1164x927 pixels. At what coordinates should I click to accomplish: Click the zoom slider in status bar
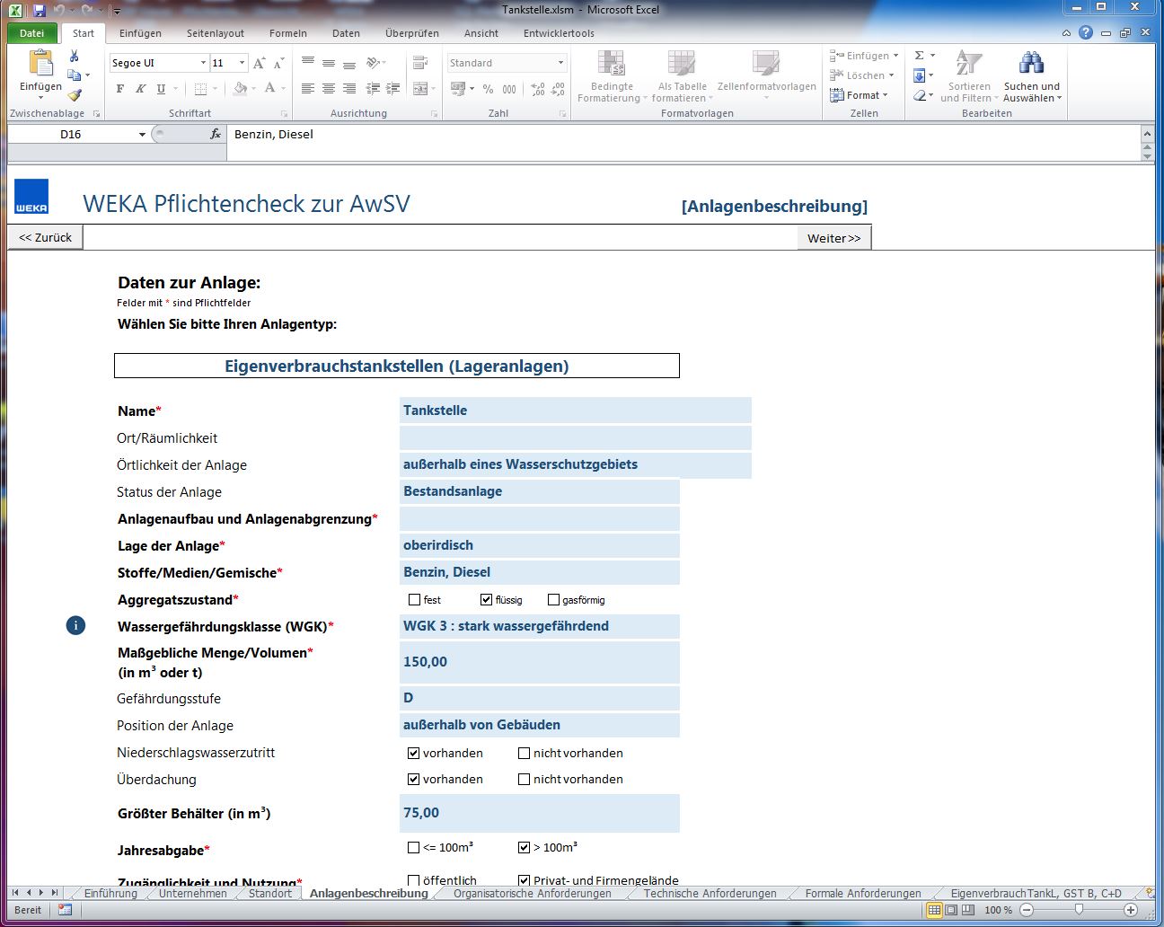(x=1079, y=910)
